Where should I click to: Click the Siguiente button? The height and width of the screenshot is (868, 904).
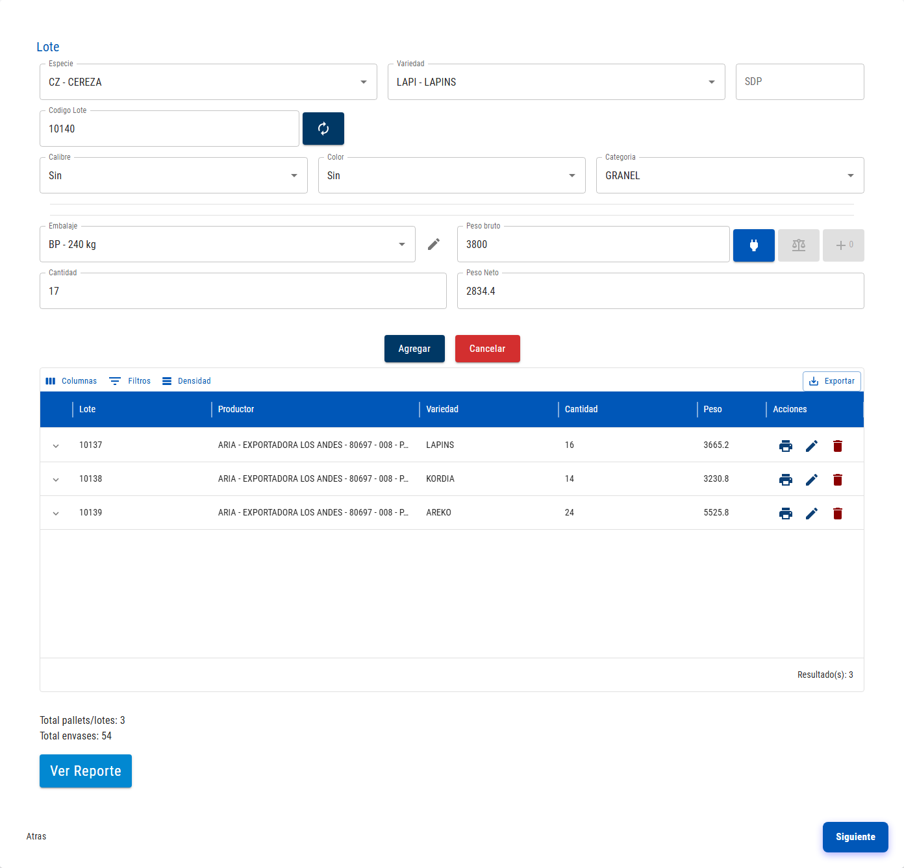pyautogui.click(x=855, y=837)
